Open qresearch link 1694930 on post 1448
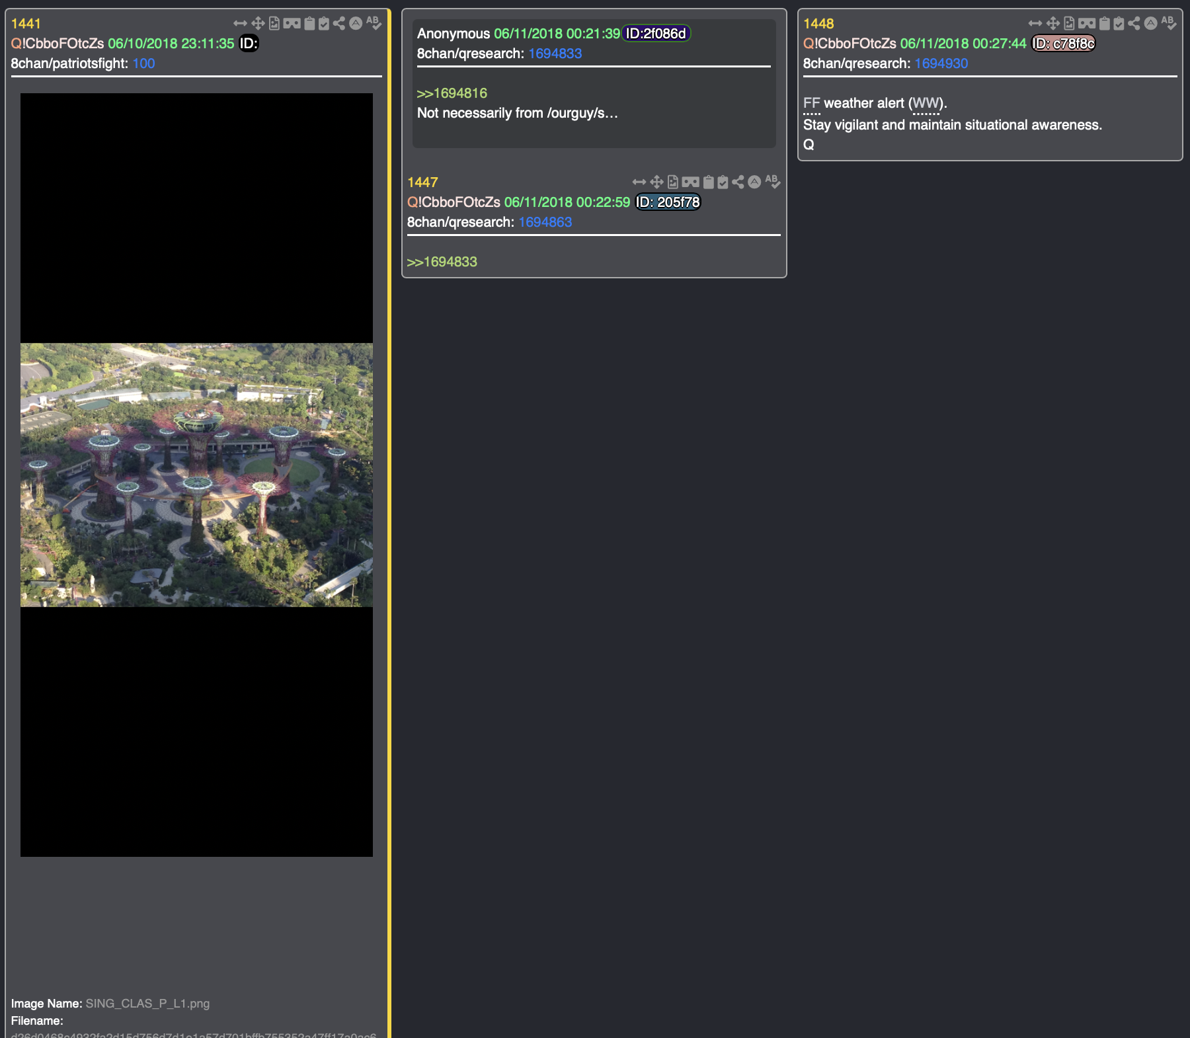The image size is (1190, 1038). 941,63
